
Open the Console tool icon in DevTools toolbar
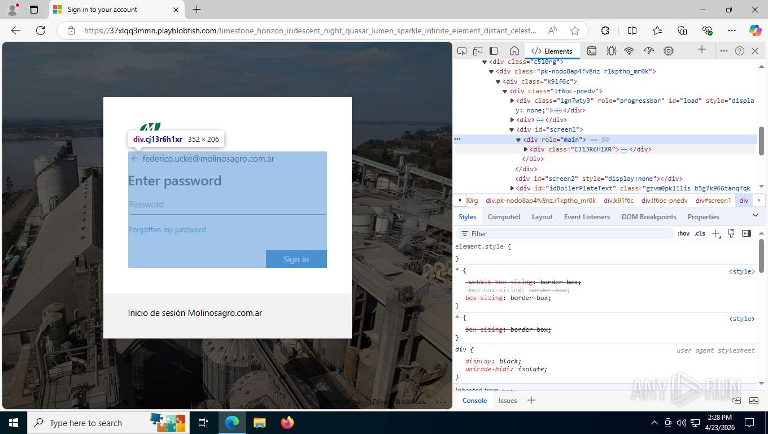[x=591, y=51]
